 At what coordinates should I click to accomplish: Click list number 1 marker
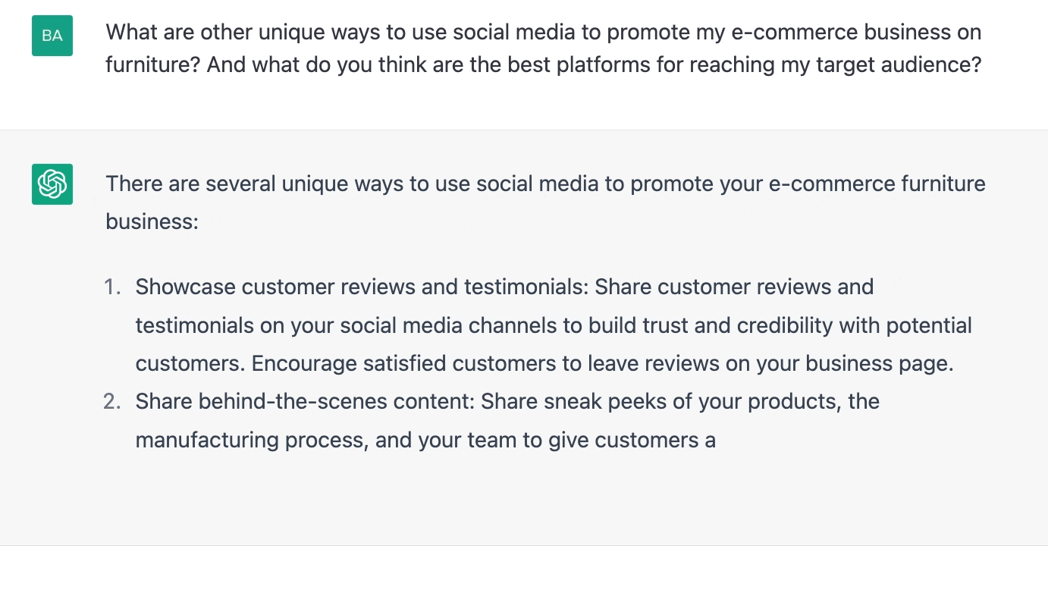point(112,287)
